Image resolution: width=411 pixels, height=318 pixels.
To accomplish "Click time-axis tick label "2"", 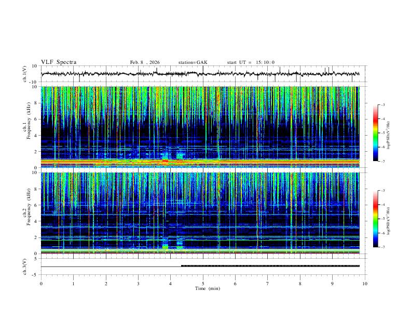I will click(x=106, y=284).
